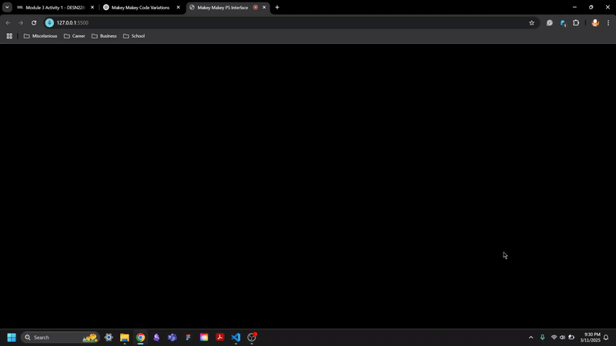Bookmark this page with the star
The width and height of the screenshot is (616, 346).
531,23
